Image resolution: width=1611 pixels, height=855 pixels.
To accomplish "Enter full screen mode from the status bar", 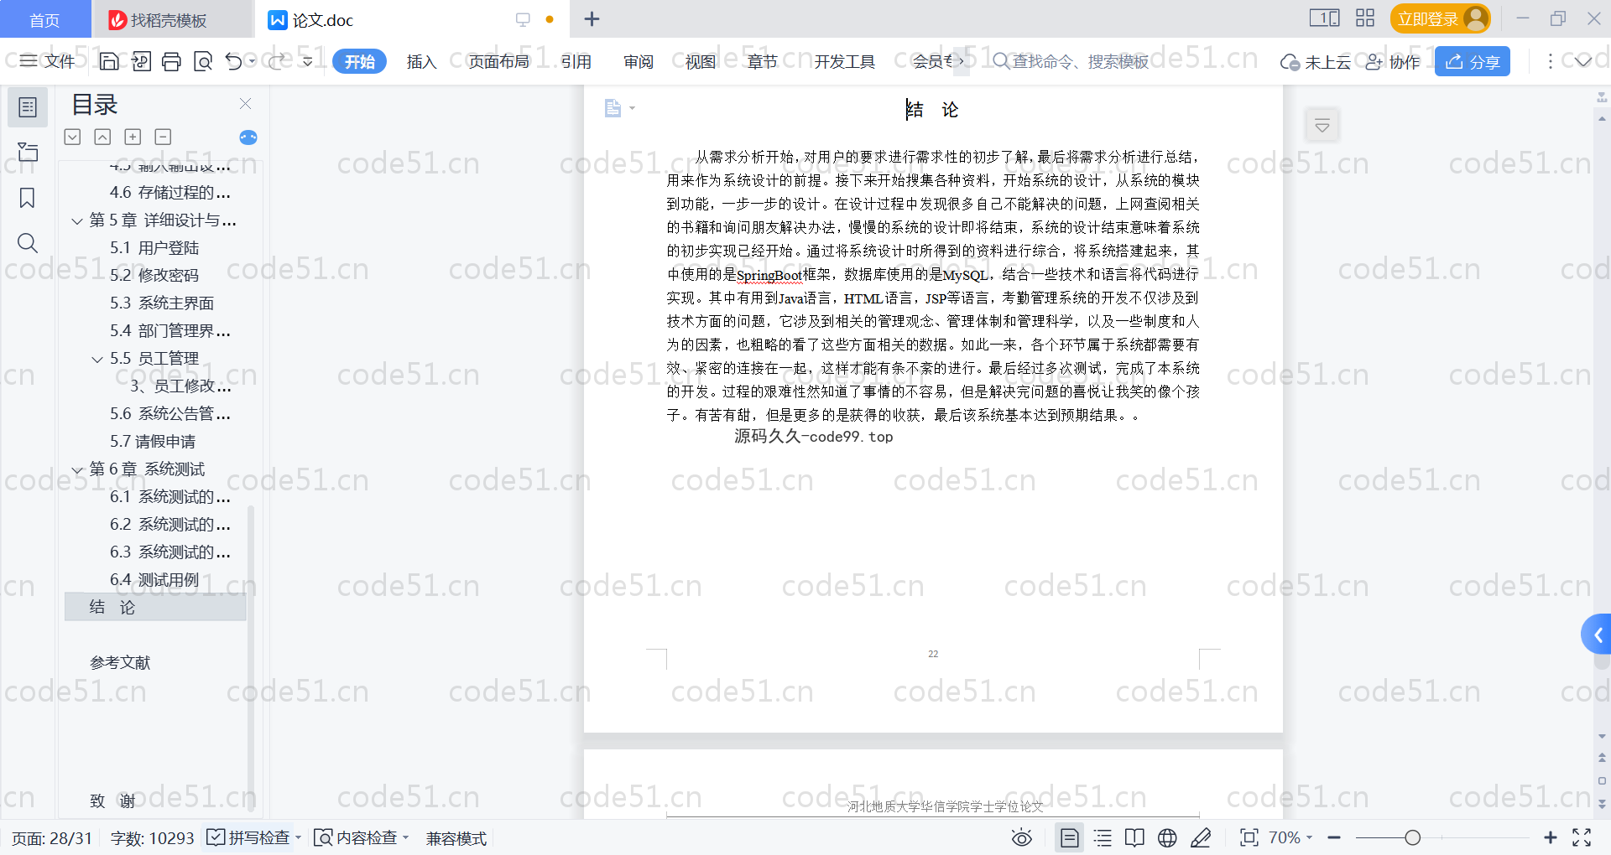I will [1582, 837].
